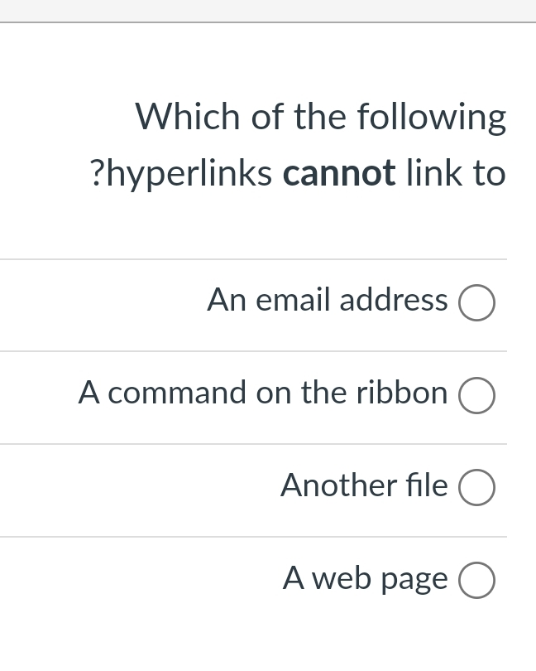This screenshot has width=536, height=671.
Task: Click the 'Another file' answer label
Action: point(364,486)
